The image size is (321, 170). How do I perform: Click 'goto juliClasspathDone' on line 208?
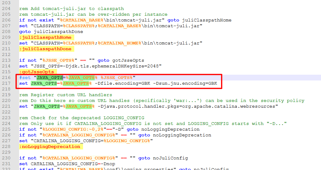pyautogui.click(x=51, y=32)
